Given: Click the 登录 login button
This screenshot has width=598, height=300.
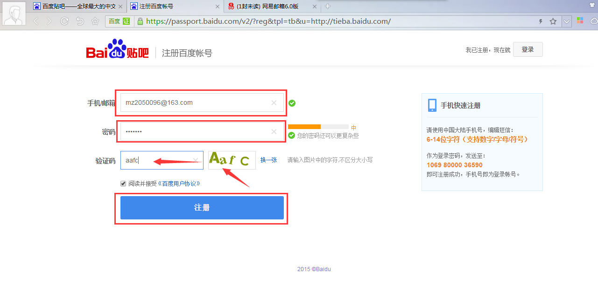Looking at the screenshot, I should point(528,49).
